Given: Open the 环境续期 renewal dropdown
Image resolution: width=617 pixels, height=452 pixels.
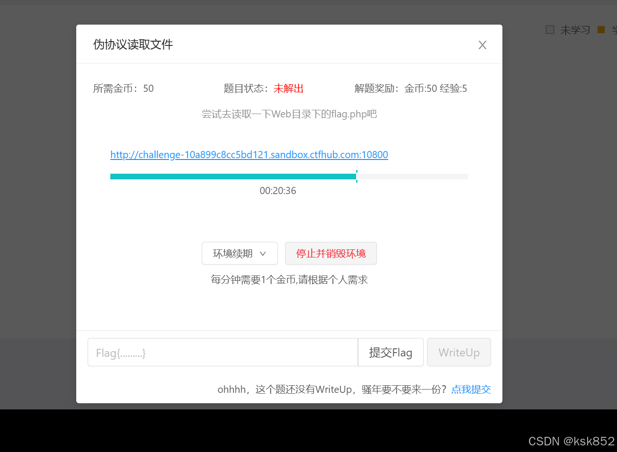Looking at the screenshot, I should click(x=234, y=253).
